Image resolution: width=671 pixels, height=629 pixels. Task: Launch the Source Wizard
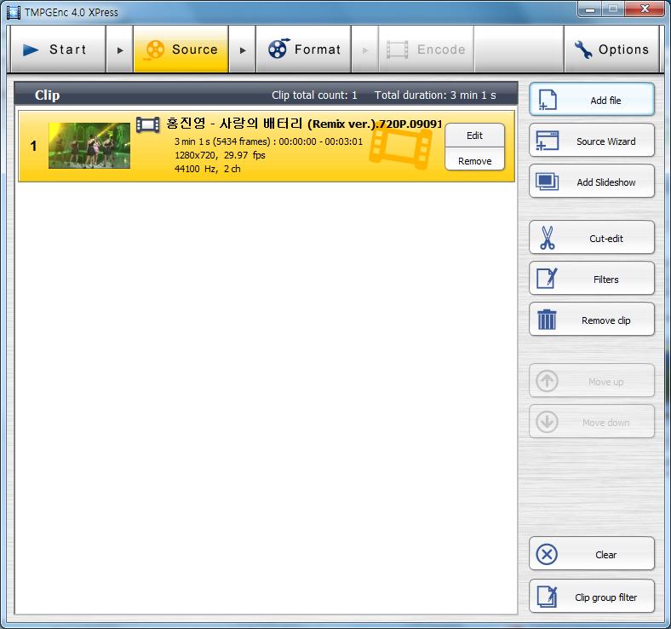592,141
